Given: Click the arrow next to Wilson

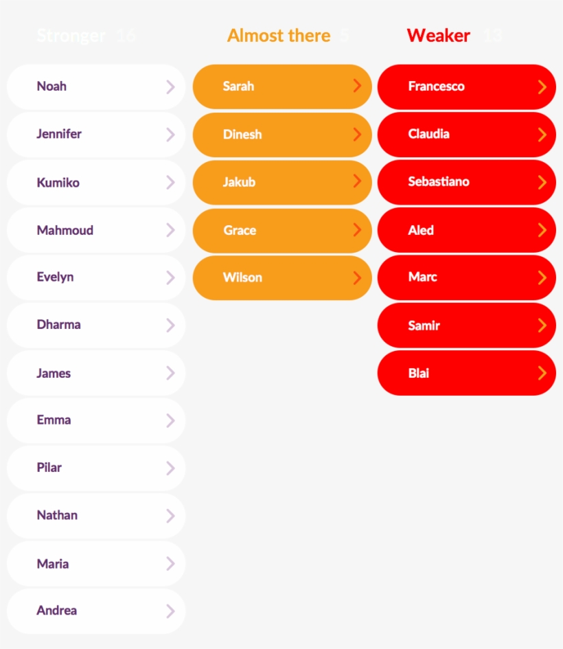Looking at the screenshot, I should [356, 277].
